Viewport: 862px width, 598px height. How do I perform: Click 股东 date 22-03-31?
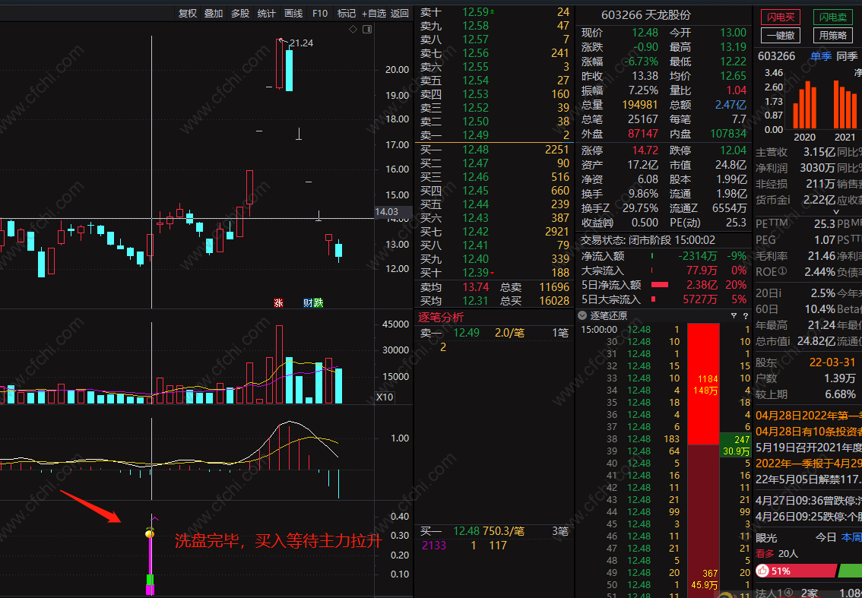tap(832, 362)
